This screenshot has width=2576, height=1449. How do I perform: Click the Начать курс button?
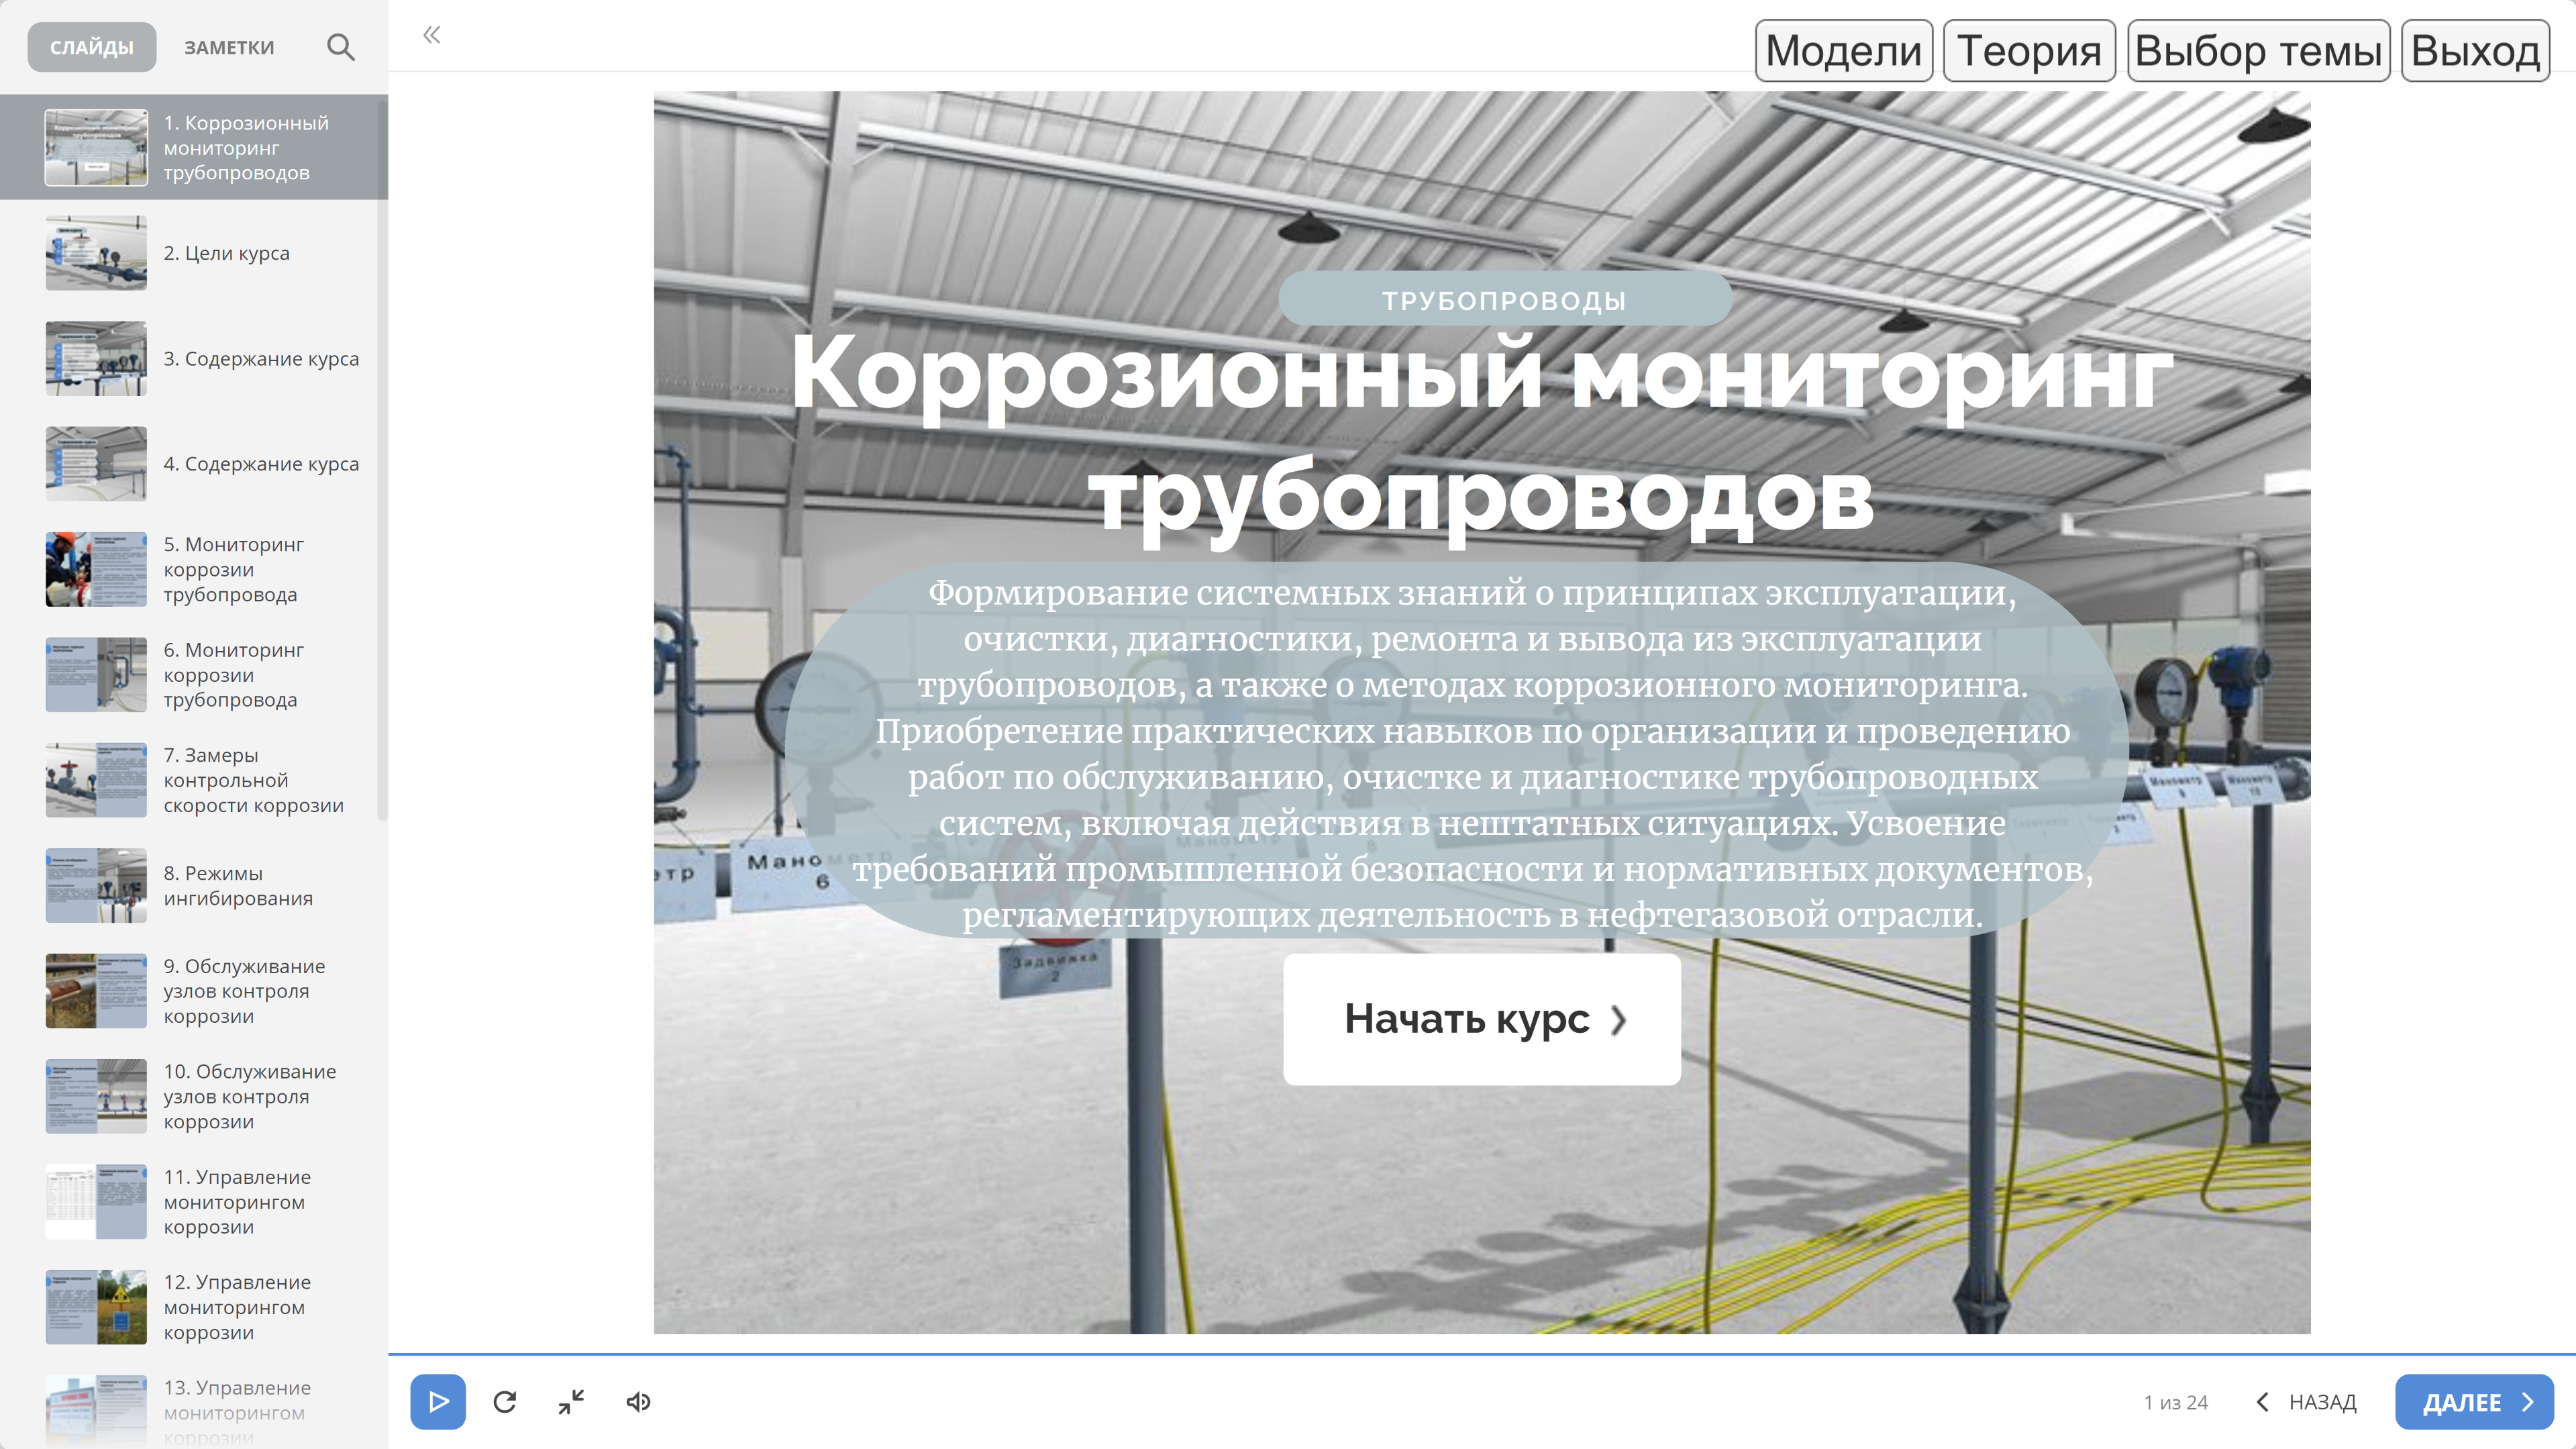point(1481,1018)
